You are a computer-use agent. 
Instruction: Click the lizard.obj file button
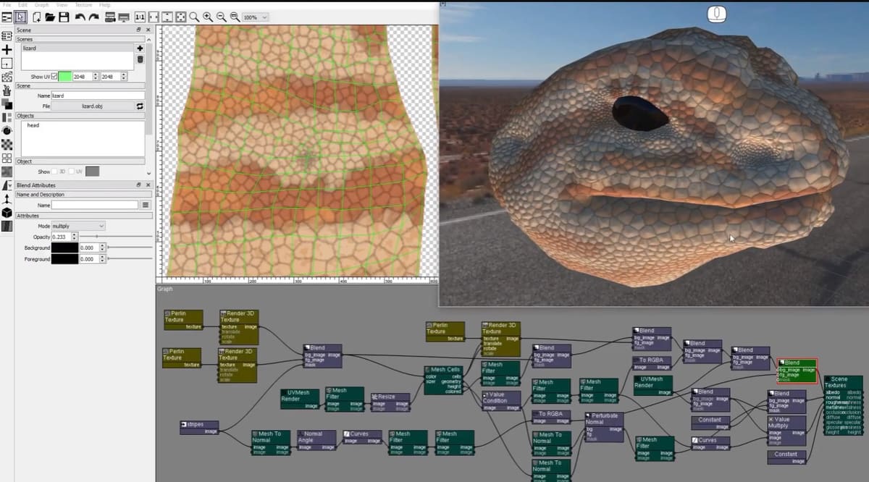point(93,106)
